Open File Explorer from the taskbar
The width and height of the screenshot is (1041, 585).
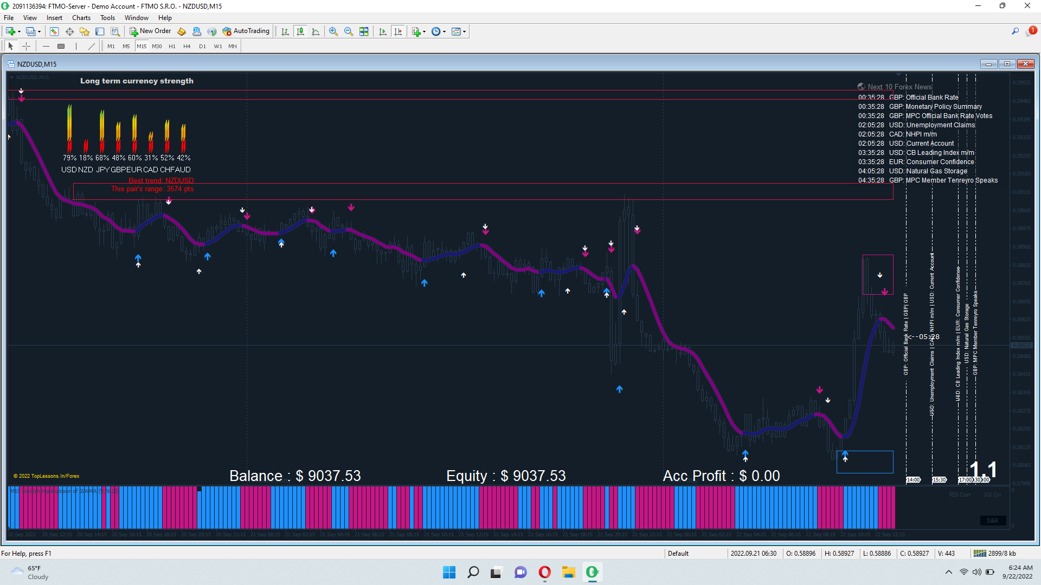point(568,572)
